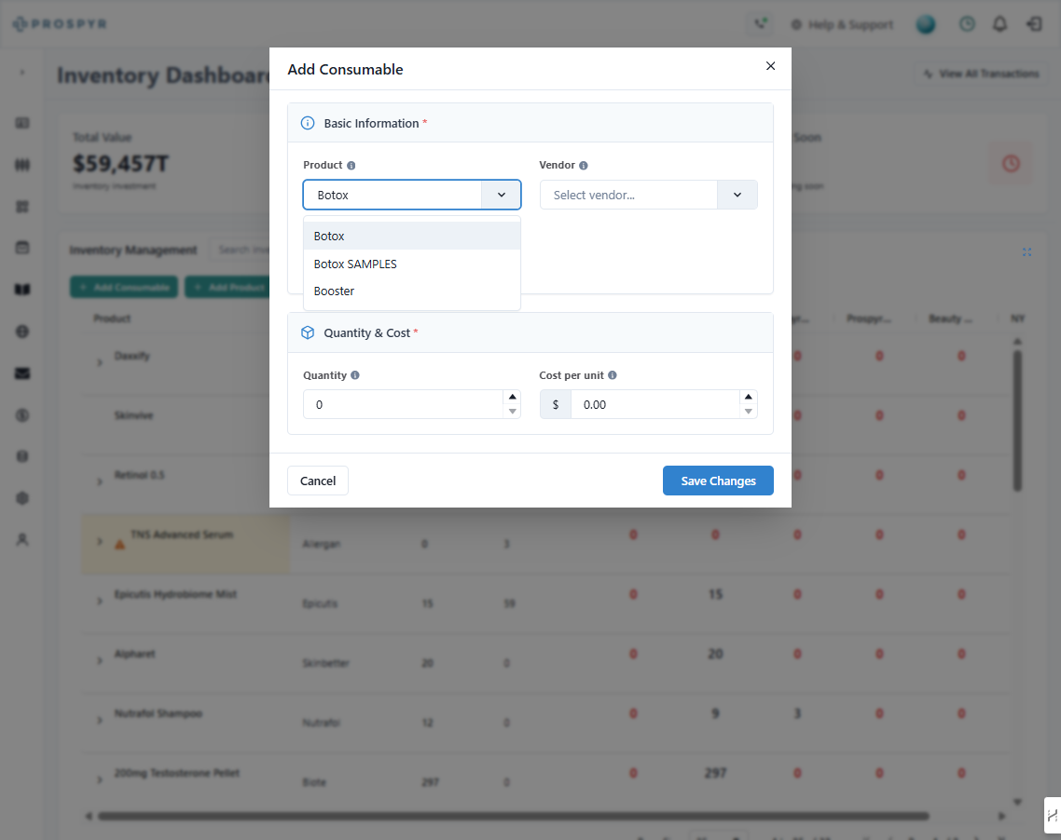Click the Quantity & Cost box icon
The image size is (1061, 840).
[307, 332]
